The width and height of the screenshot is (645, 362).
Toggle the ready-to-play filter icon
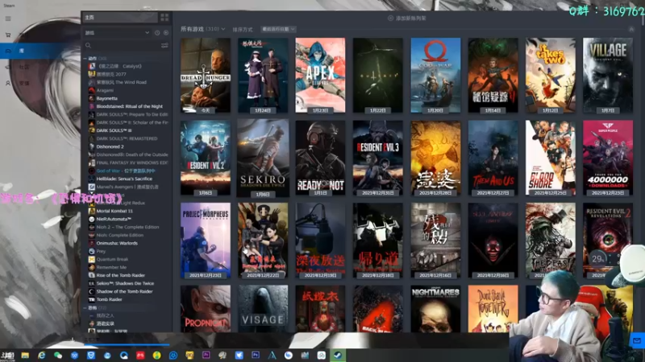pyautogui.click(x=166, y=33)
